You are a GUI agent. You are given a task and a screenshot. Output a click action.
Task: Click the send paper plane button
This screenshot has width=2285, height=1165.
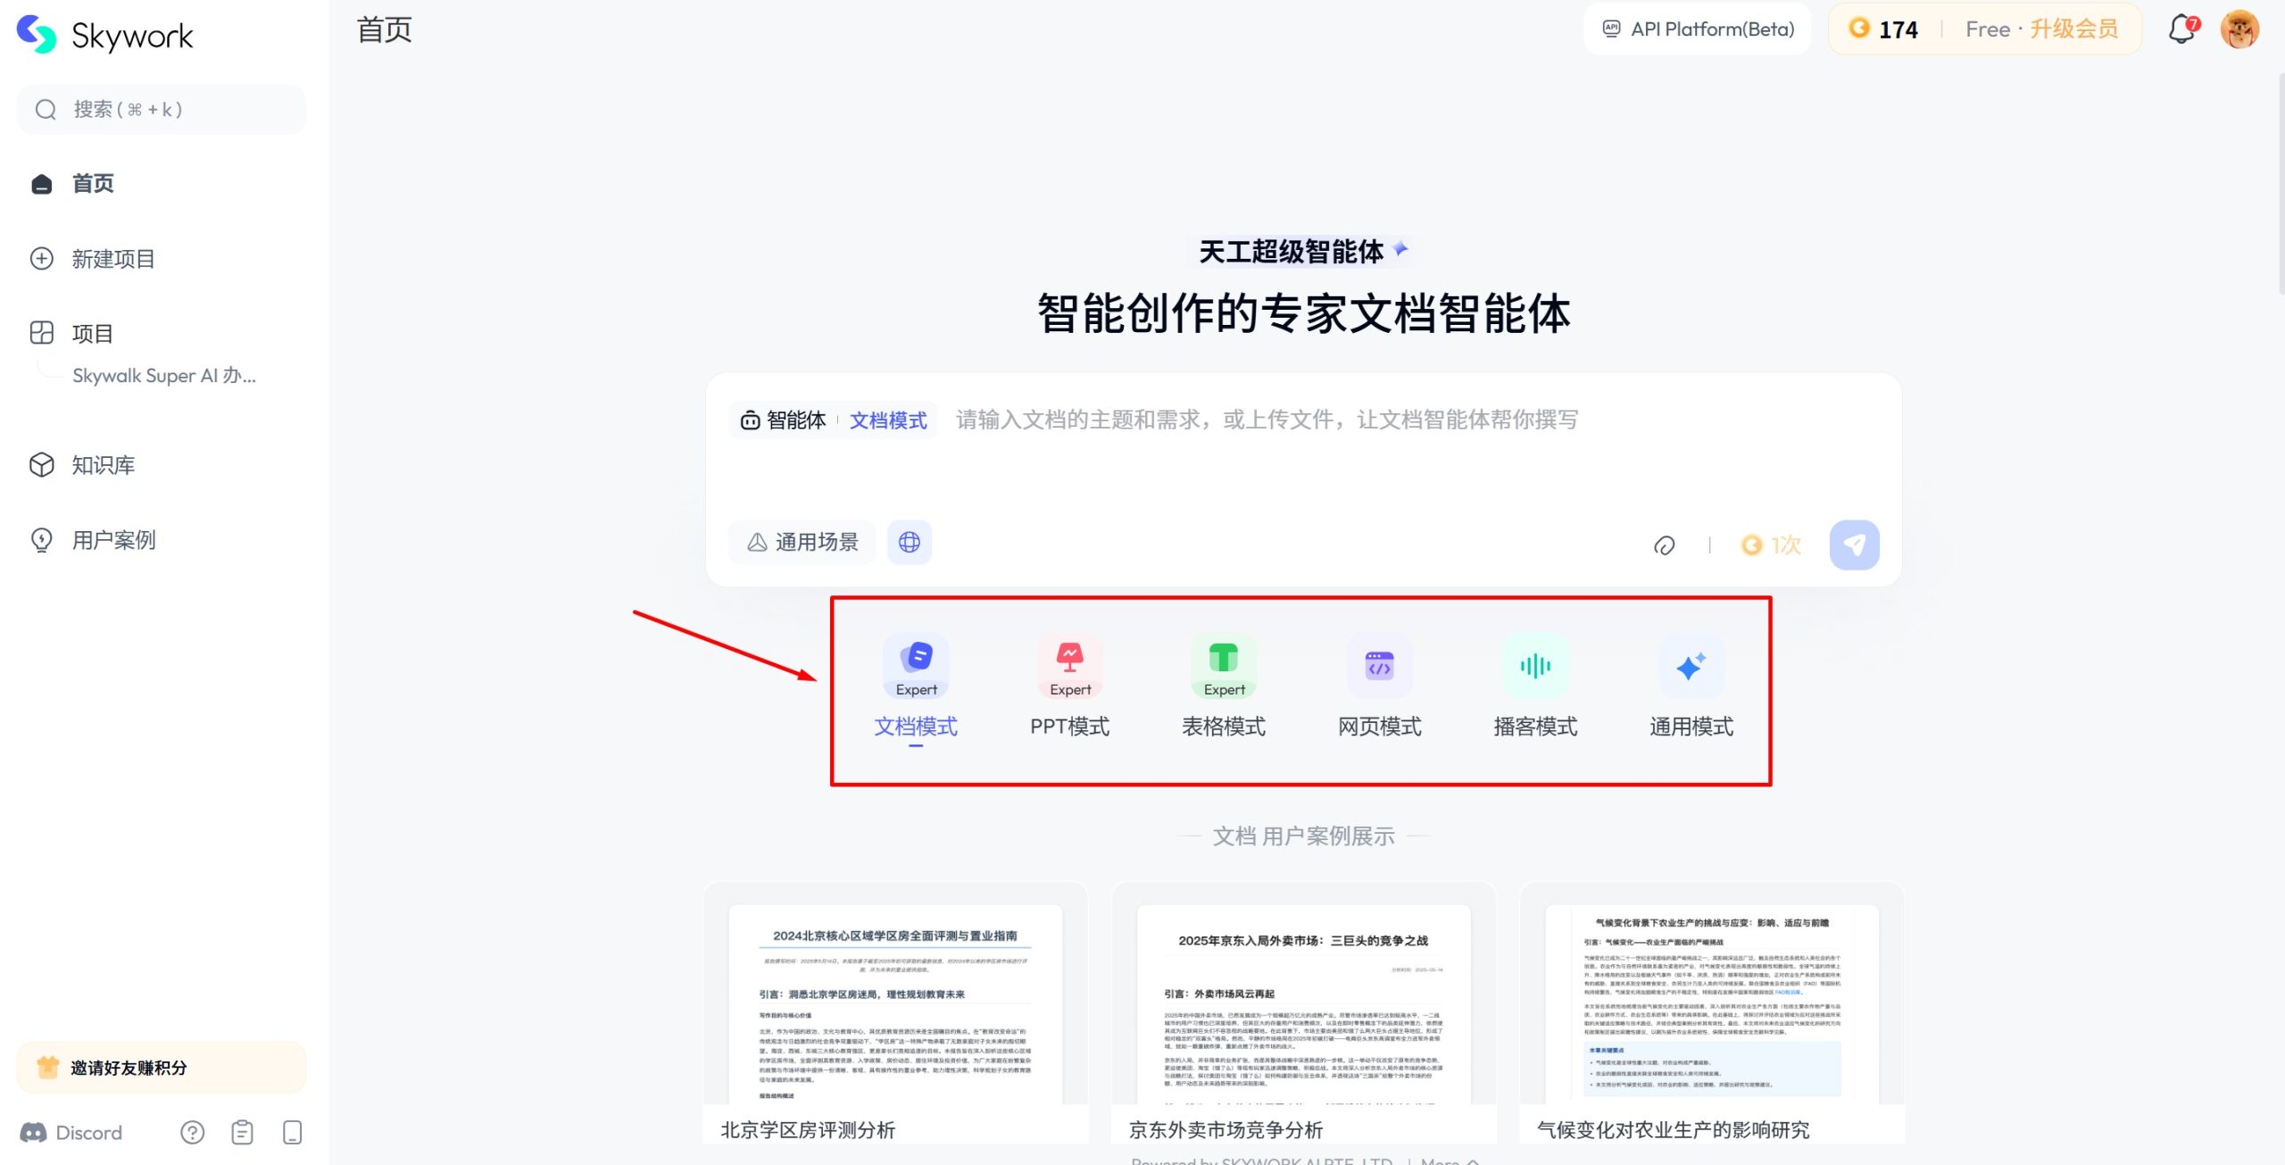1854,545
